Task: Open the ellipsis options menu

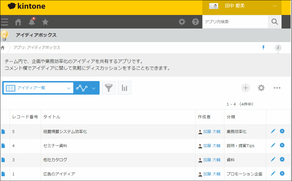Action: (x=277, y=88)
